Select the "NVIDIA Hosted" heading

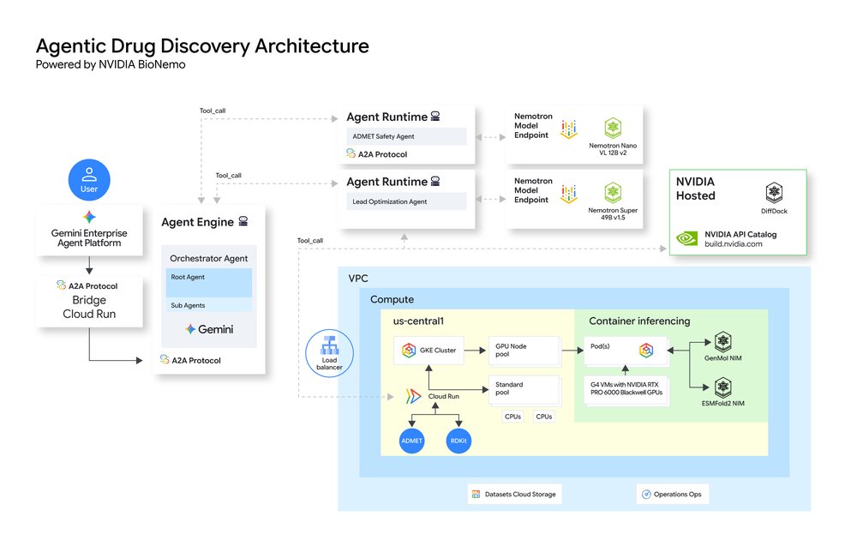coord(695,189)
